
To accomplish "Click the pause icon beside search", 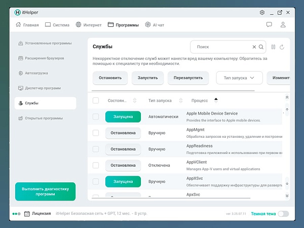I will (273, 47).
